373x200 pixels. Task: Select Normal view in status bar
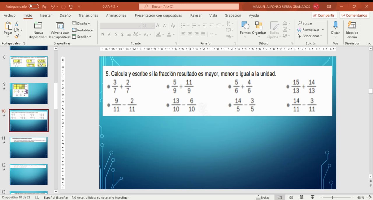click(x=280, y=197)
